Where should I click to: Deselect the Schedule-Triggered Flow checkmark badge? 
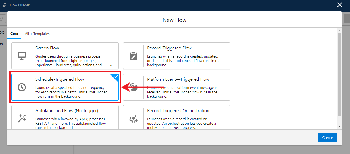pos(115,77)
